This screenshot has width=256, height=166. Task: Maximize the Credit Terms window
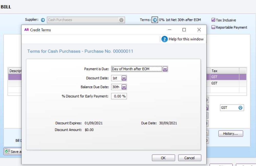pyautogui.click(x=184, y=30)
